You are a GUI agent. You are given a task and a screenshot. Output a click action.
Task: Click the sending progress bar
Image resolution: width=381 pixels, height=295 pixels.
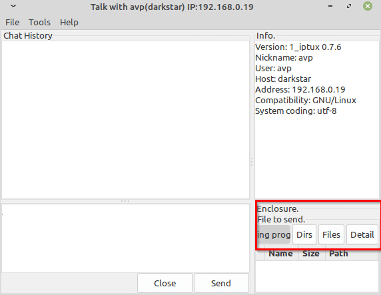pyautogui.click(x=274, y=234)
